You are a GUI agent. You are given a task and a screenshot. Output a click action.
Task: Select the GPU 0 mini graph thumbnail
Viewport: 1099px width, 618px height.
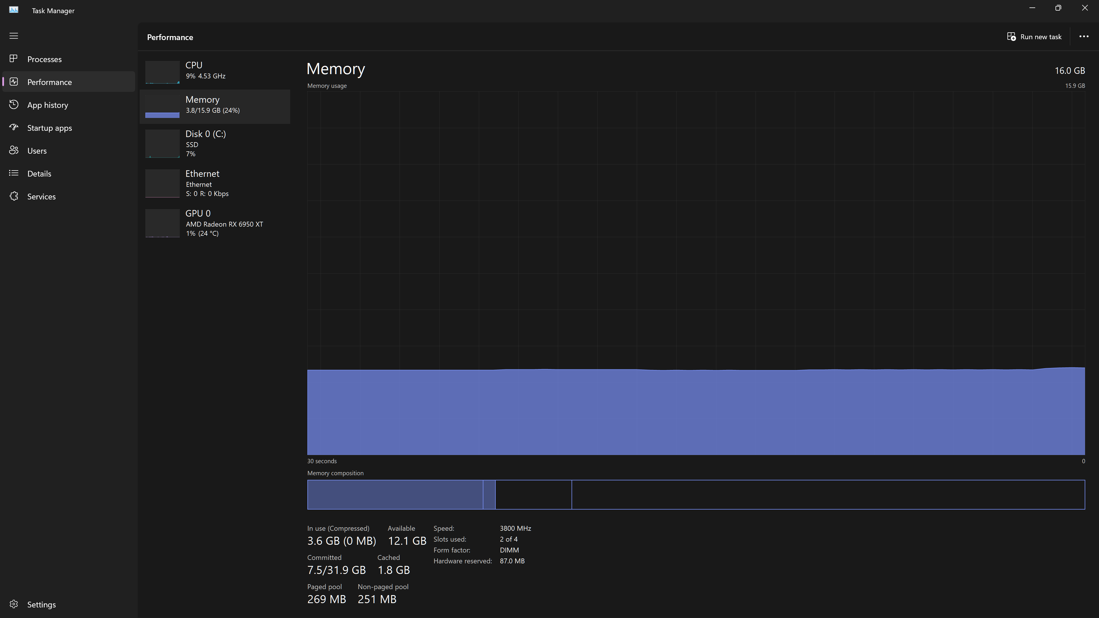[162, 223]
